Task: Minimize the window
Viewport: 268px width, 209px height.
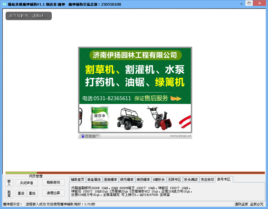Action: click(x=242, y=3)
